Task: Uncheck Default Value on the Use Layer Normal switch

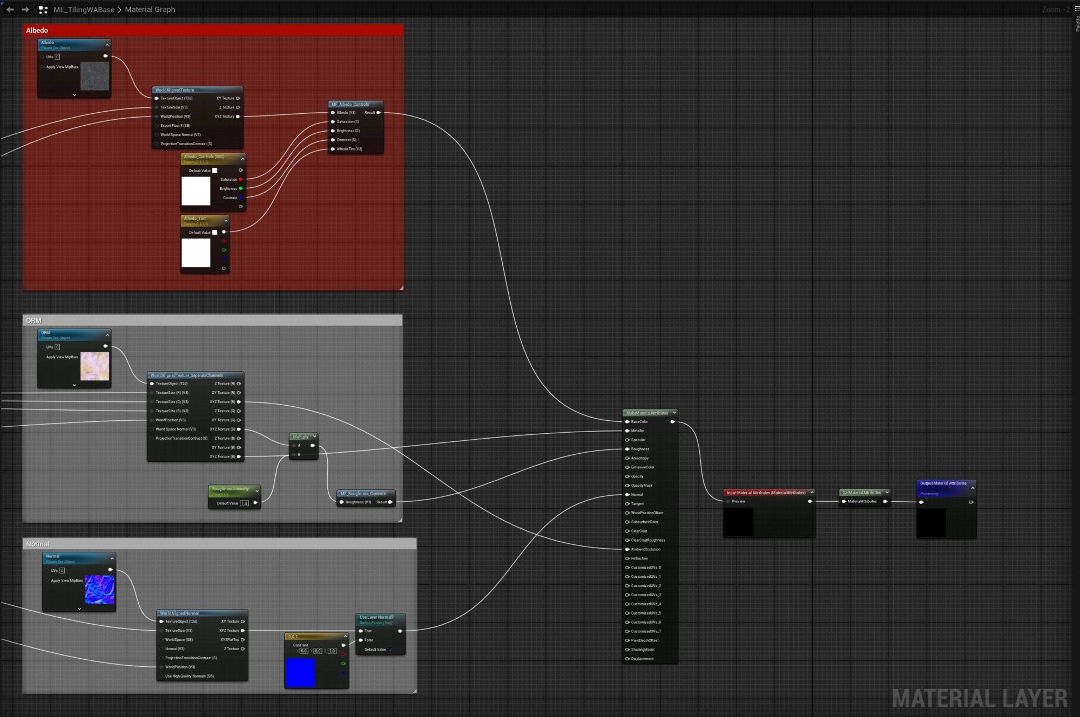Action: tap(390, 650)
